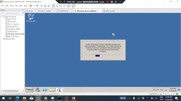
Task: Open the Edit menu
Action: click(7, 6)
